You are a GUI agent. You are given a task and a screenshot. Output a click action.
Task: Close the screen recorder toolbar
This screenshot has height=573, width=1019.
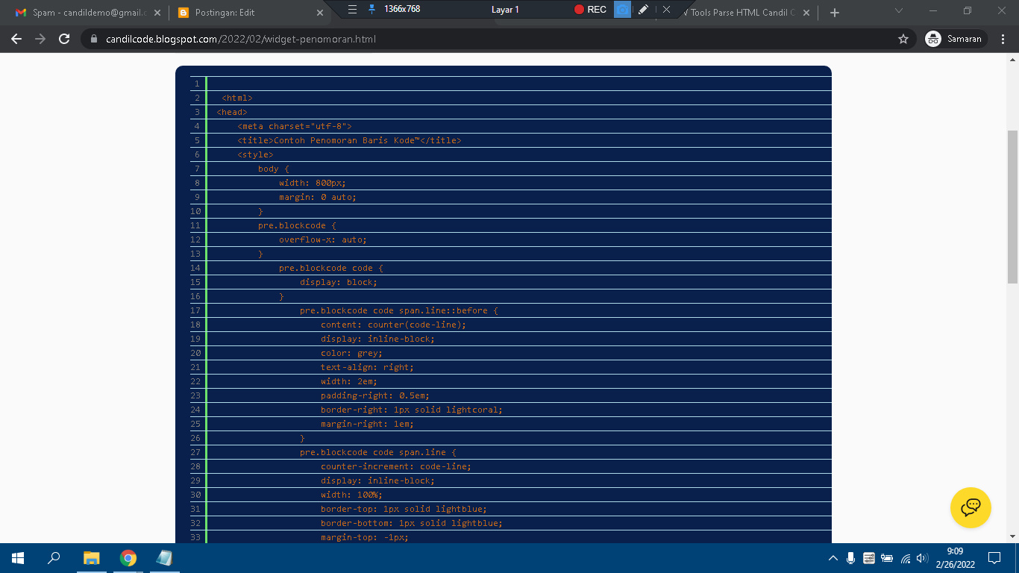click(x=666, y=10)
